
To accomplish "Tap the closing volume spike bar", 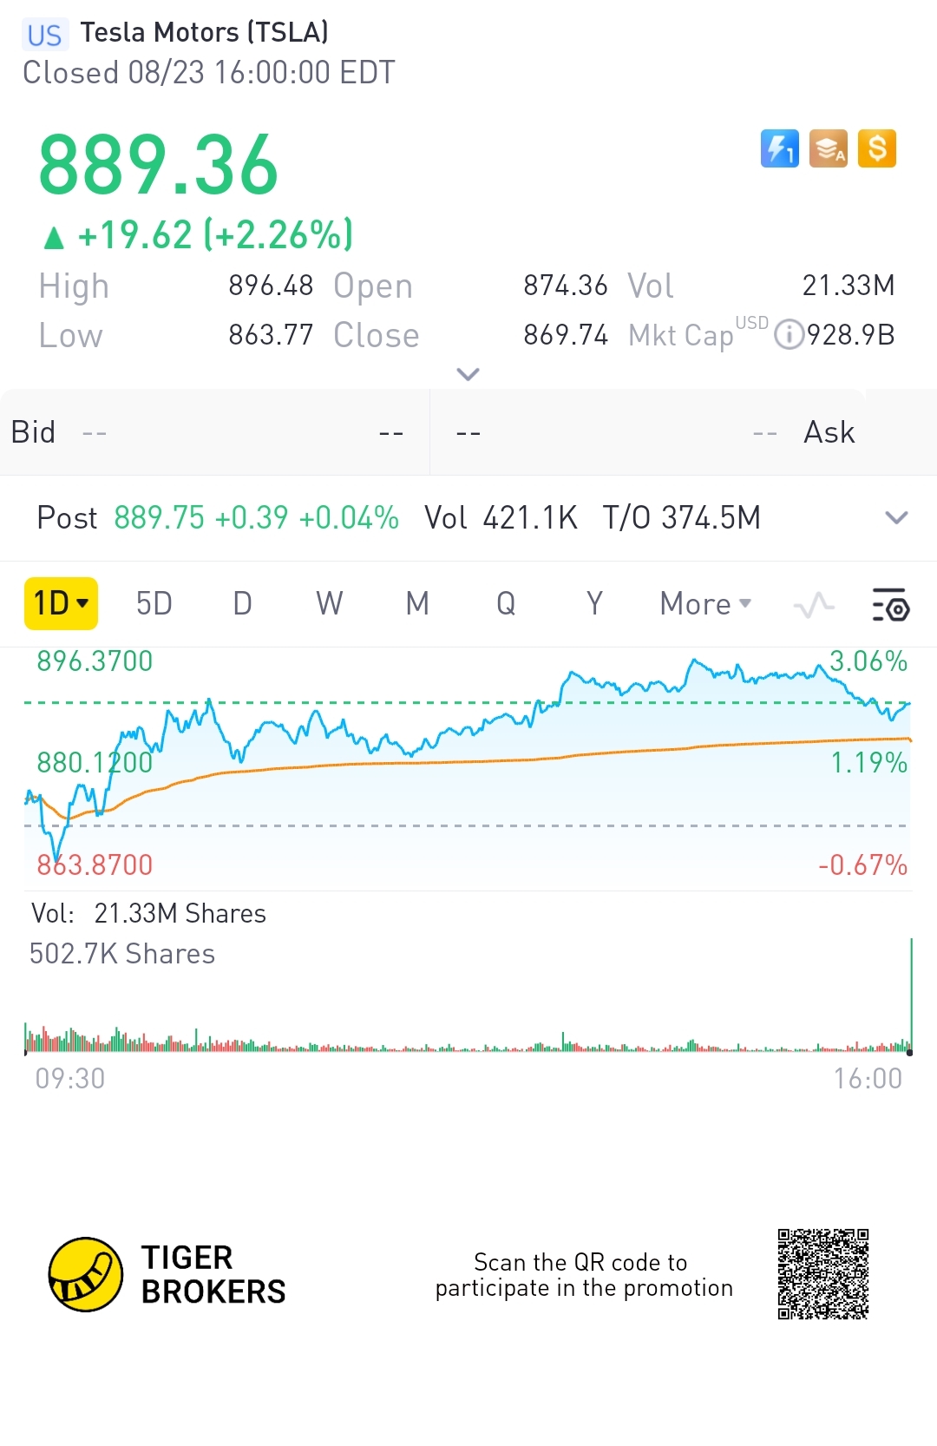I will [911, 994].
